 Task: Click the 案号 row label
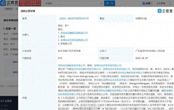click(24, 18)
